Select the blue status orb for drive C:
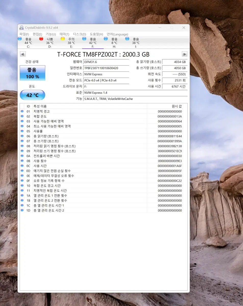This screenshot has height=306, width=243. click(x=20, y=39)
